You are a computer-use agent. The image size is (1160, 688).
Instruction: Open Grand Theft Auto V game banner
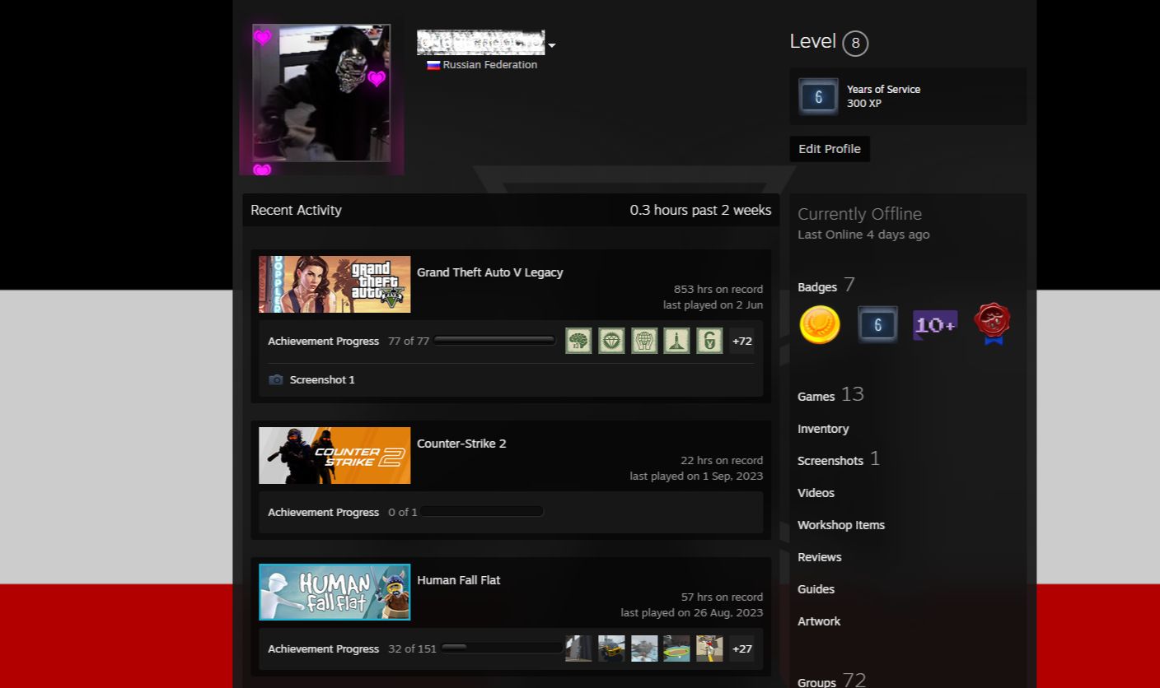(x=334, y=284)
